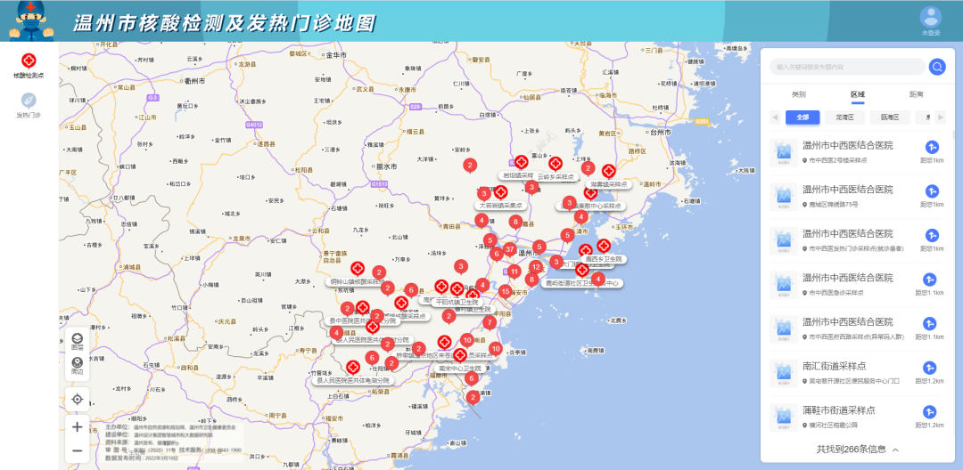The width and height of the screenshot is (963, 470).
Task: Click the user avatar 未登录 icon
Action: (931, 18)
